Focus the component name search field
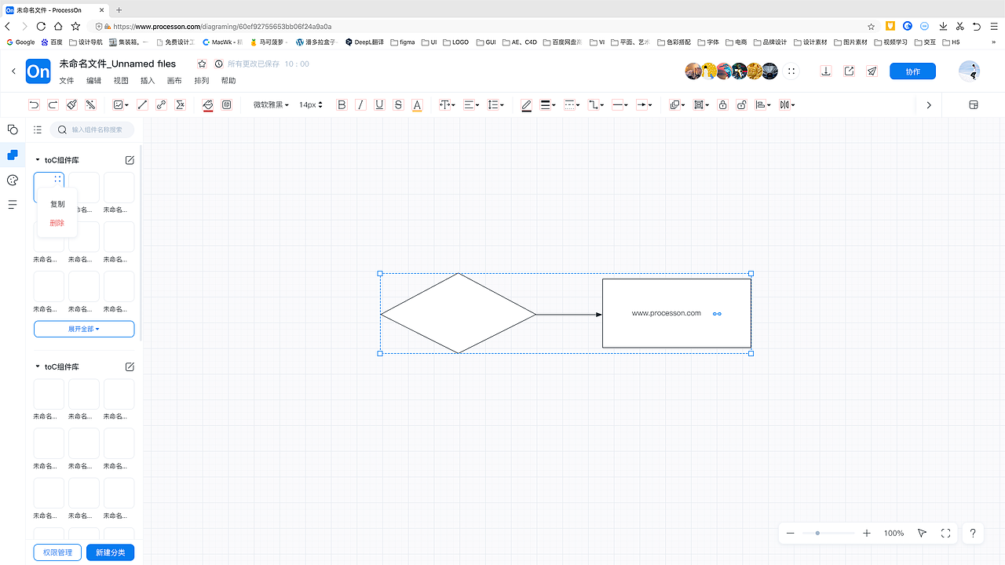Screen dimensions: 1005x565 [x=92, y=129]
